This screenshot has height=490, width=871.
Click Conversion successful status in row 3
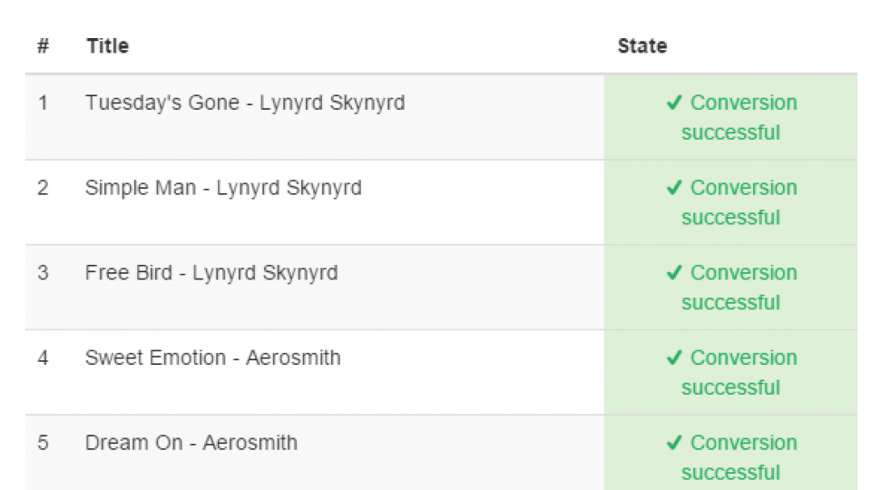731,288
